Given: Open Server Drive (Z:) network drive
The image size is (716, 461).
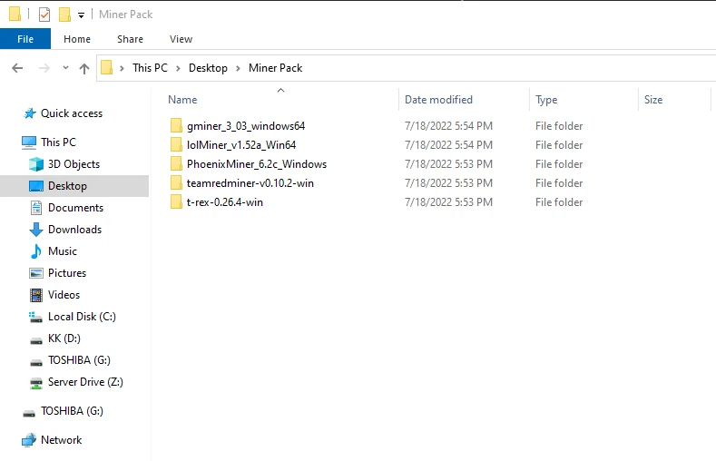Looking at the screenshot, I should 84,382.
